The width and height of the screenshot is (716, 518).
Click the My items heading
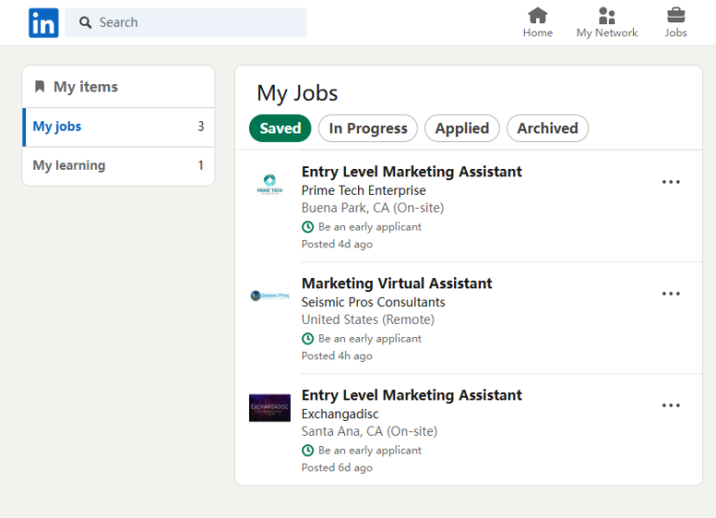tap(86, 87)
